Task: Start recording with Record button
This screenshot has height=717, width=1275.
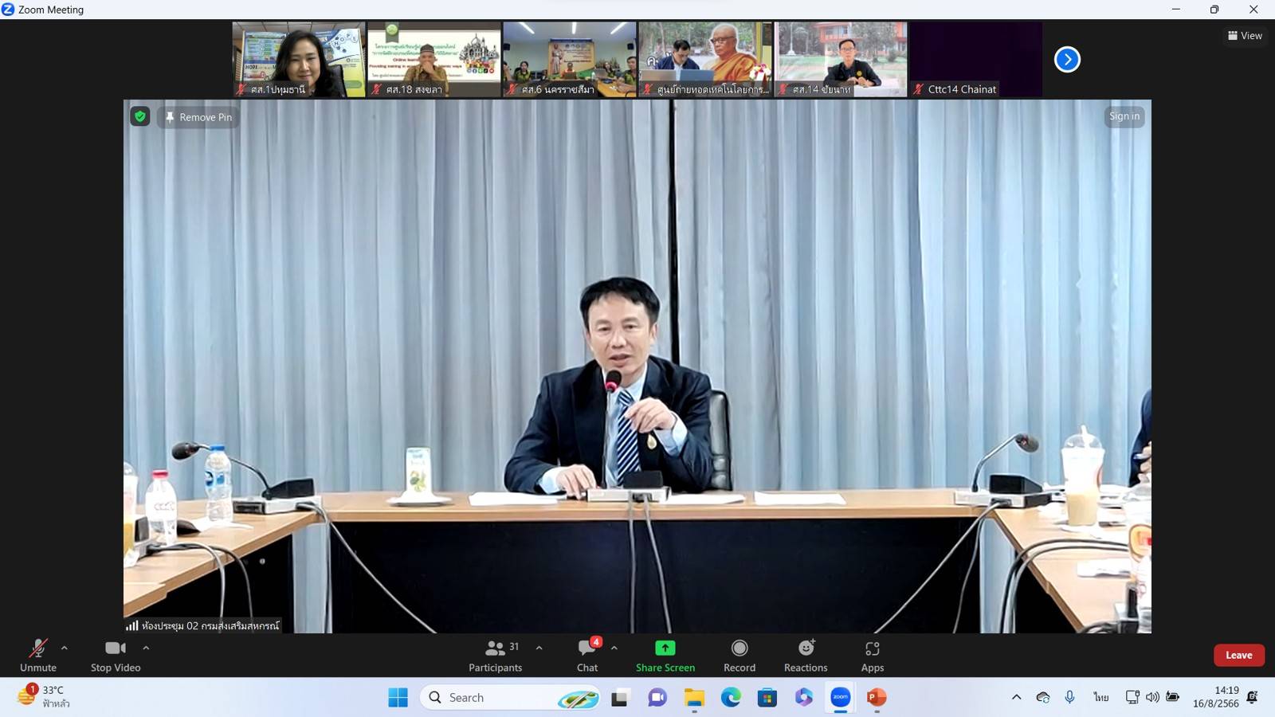Action: 739,656
